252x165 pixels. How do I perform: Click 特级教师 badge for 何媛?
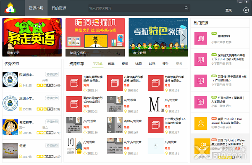coord(52,146)
